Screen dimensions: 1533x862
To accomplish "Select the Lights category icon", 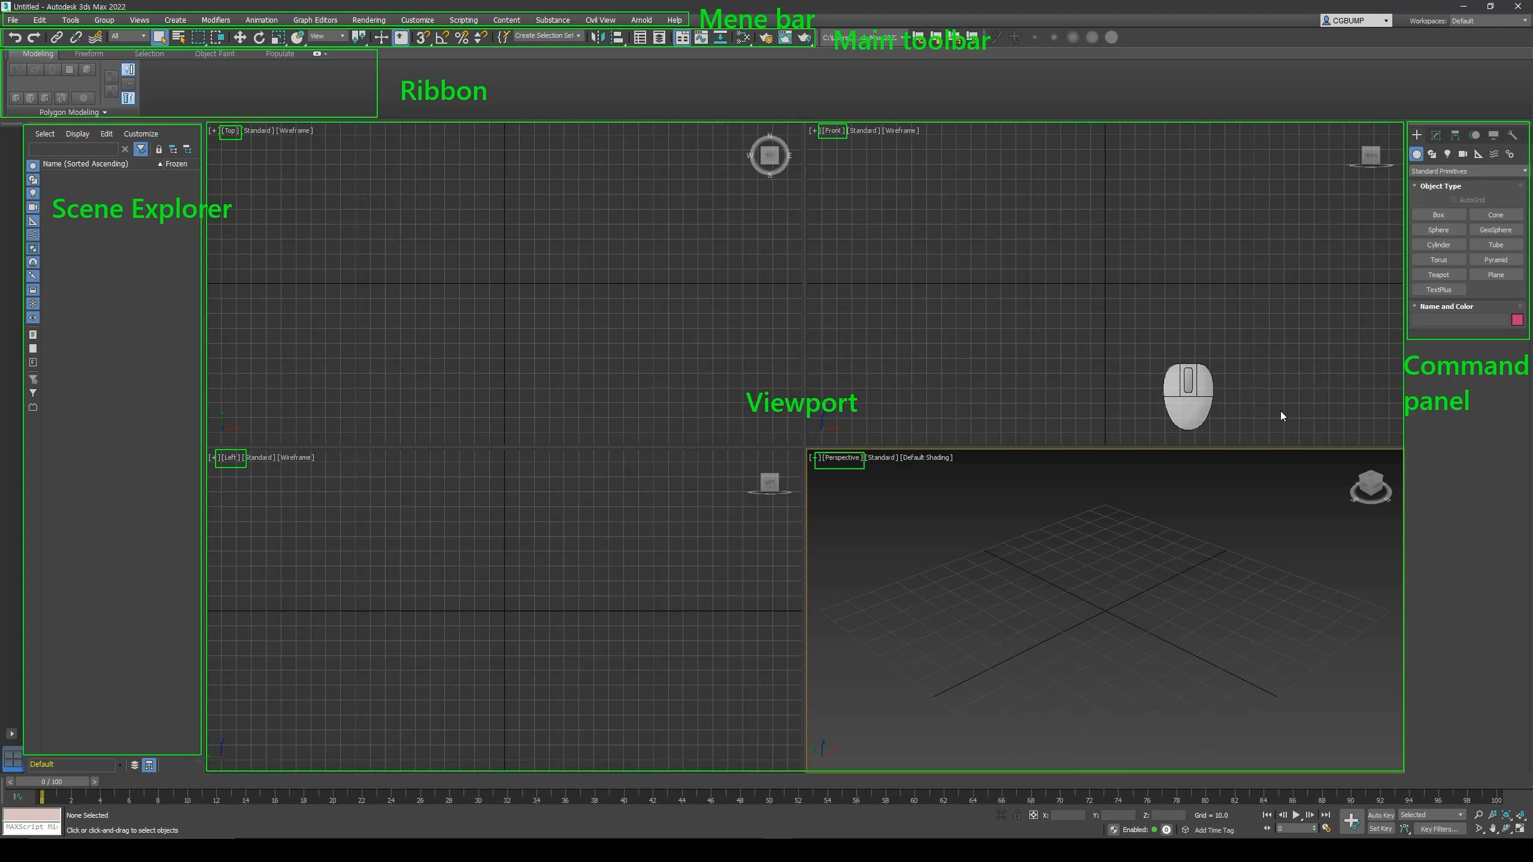I will pos(1447,154).
